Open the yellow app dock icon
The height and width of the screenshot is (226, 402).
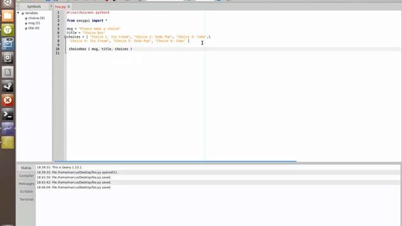point(8,143)
